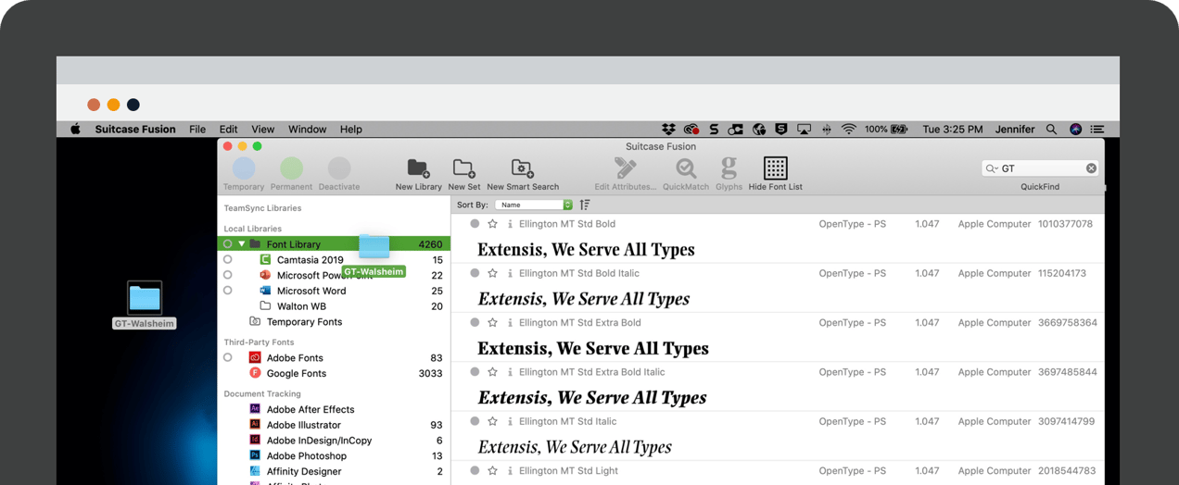The height and width of the screenshot is (485, 1179).
Task: Create a New Smart Search
Action: [x=522, y=168]
